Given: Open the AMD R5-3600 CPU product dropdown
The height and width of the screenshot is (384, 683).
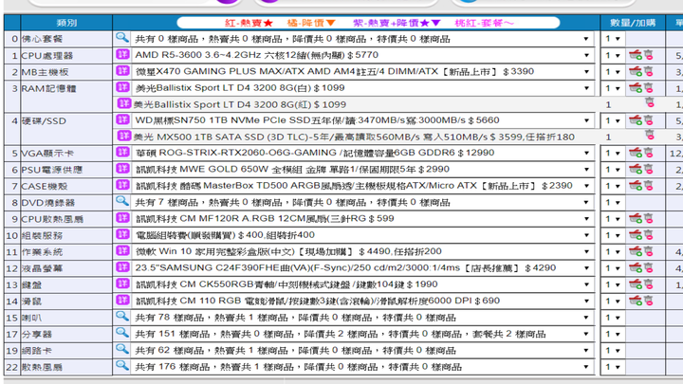Looking at the screenshot, I should point(362,55).
